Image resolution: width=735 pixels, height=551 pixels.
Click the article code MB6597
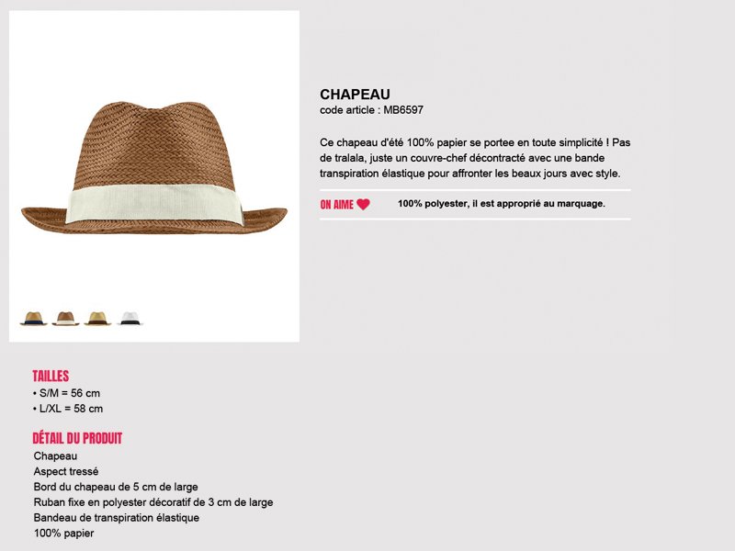coord(371,110)
